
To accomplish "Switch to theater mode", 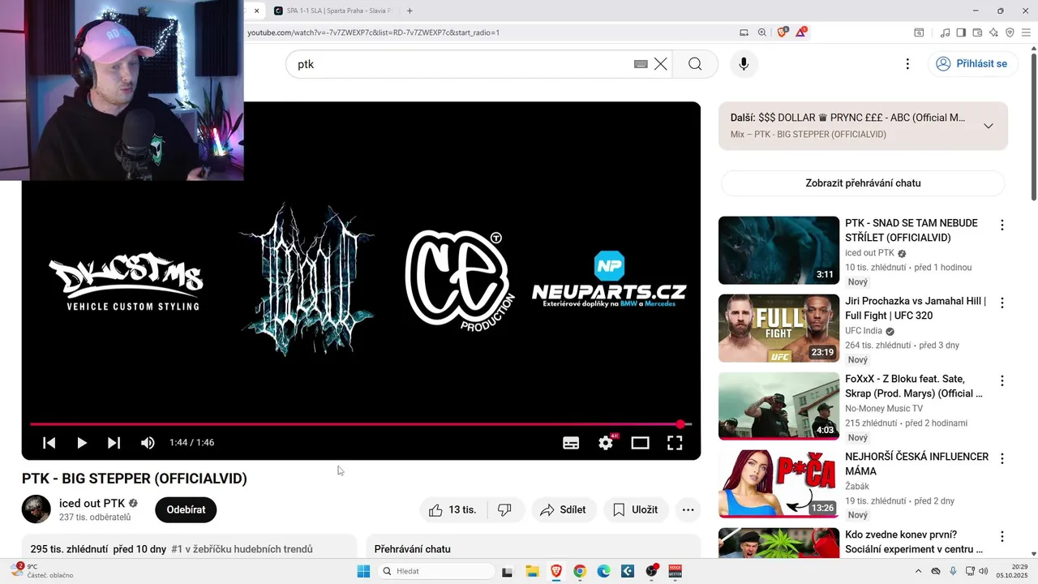I will (641, 443).
